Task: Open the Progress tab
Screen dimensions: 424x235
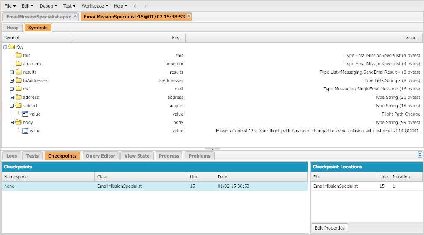Action: (x=169, y=156)
